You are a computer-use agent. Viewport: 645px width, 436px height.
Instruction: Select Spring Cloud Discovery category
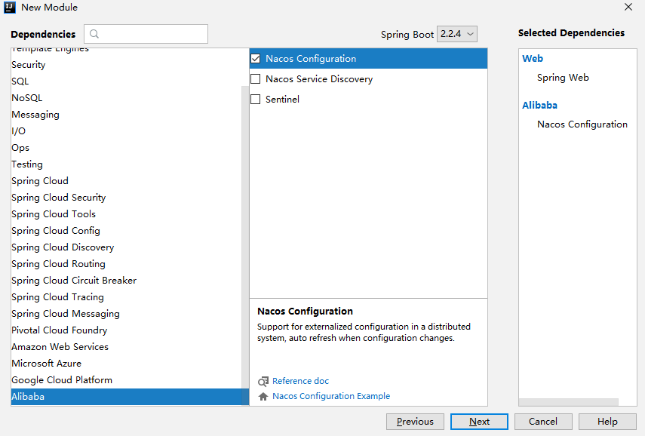(x=63, y=247)
